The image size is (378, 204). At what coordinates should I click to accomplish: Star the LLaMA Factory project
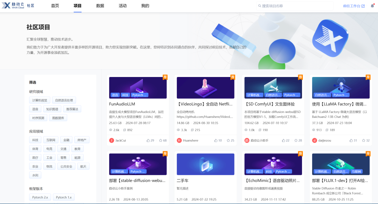pos(364,140)
